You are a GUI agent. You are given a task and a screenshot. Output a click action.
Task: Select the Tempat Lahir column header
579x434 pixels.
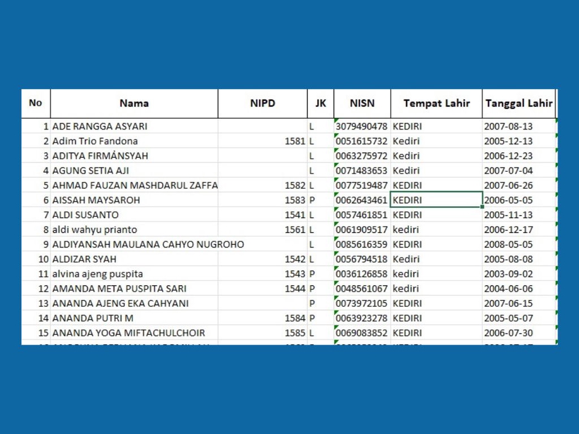click(435, 103)
